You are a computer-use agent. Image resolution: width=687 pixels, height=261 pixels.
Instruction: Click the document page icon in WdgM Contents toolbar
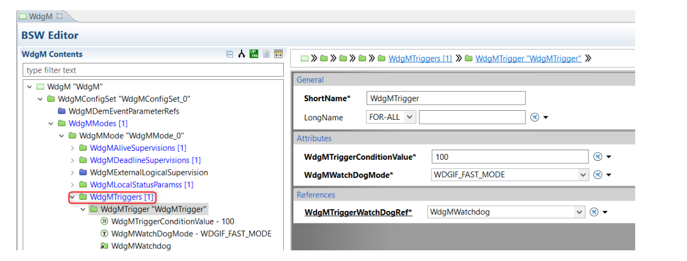point(266,55)
